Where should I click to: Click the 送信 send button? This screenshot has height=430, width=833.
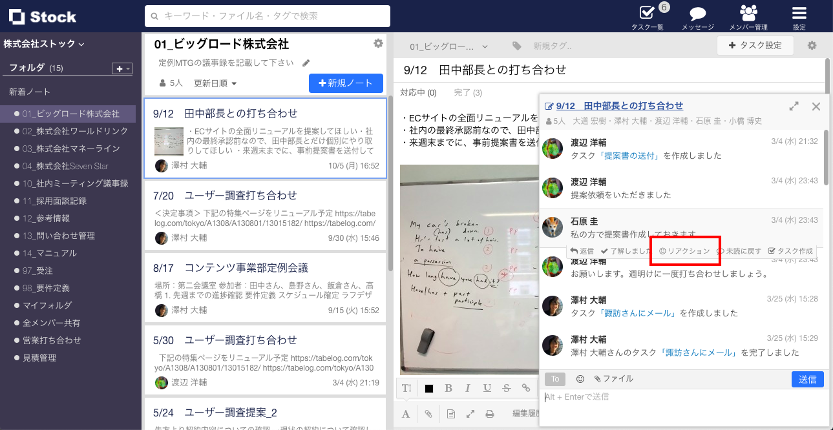[x=807, y=379]
